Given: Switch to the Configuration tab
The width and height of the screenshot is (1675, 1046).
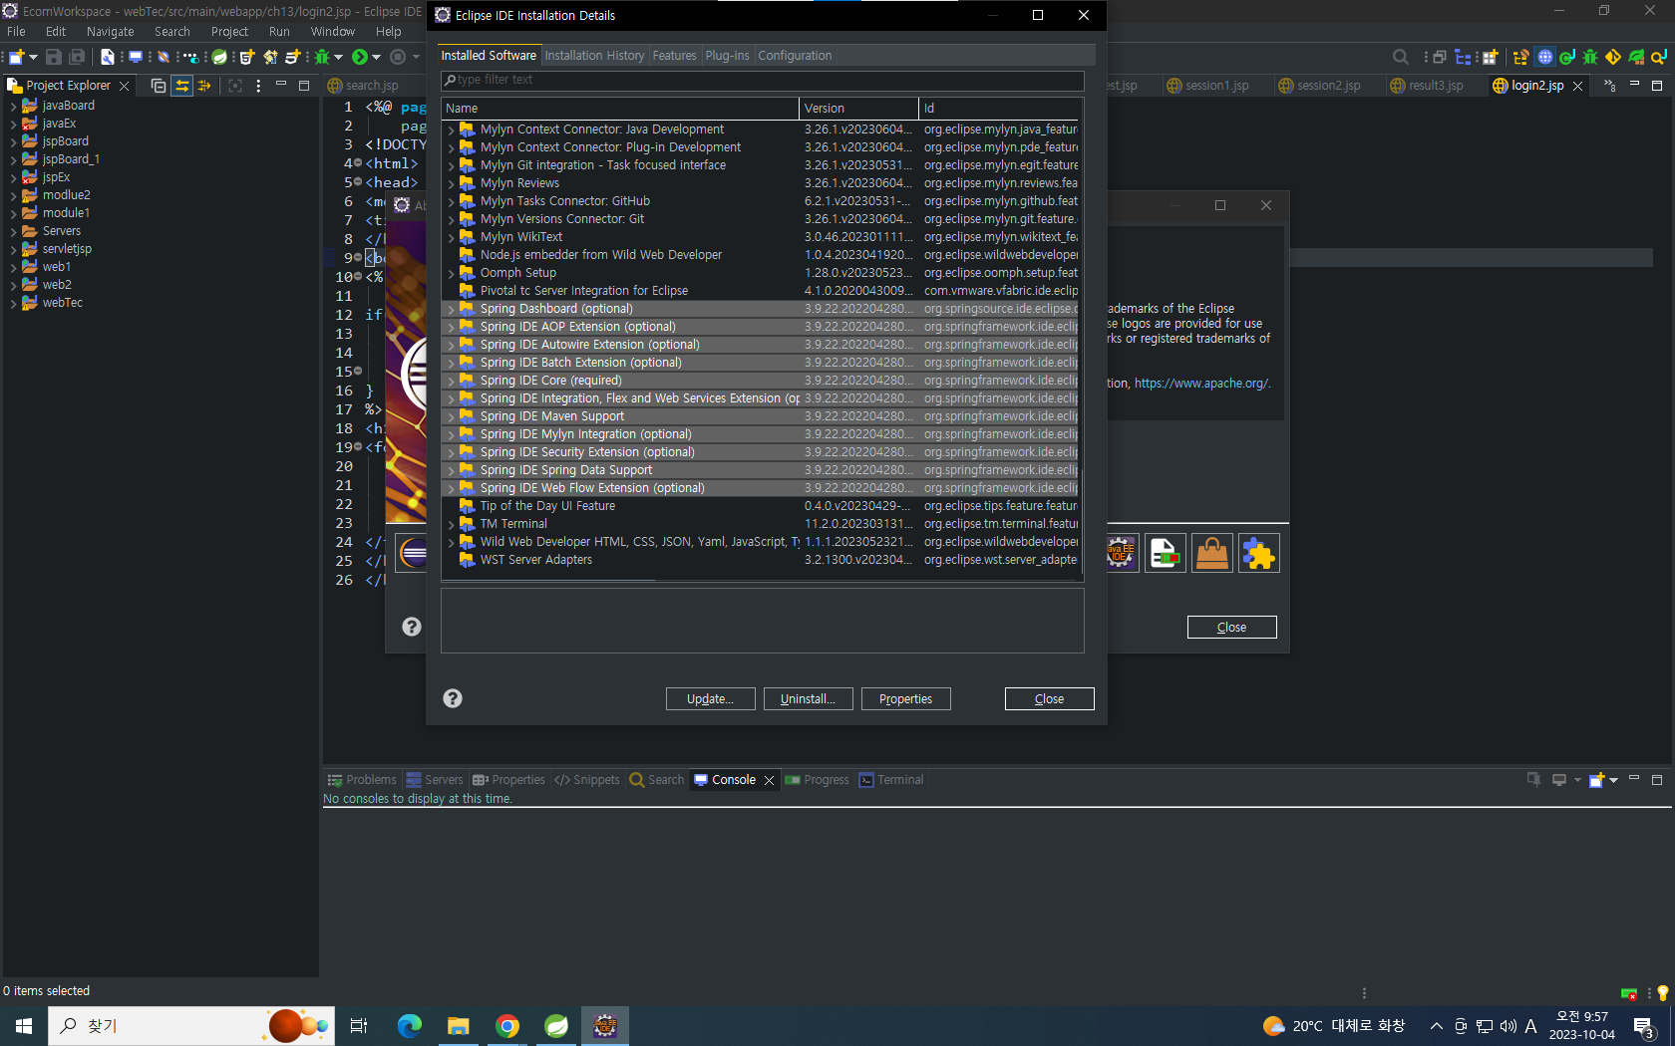Looking at the screenshot, I should pyautogui.click(x=795, y=56).
